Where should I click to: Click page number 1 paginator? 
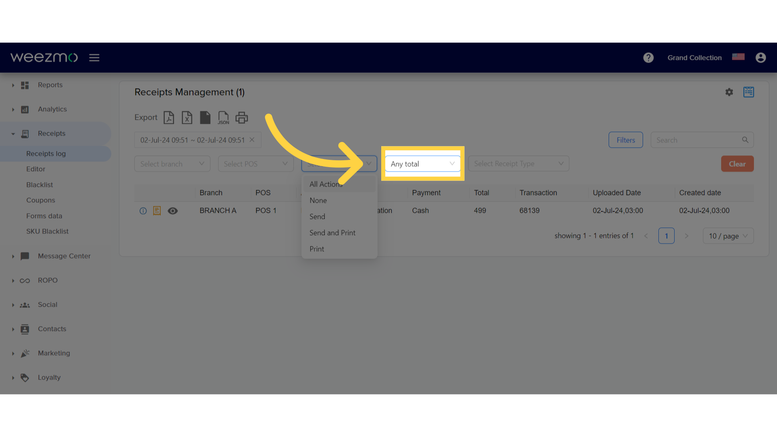666,235
